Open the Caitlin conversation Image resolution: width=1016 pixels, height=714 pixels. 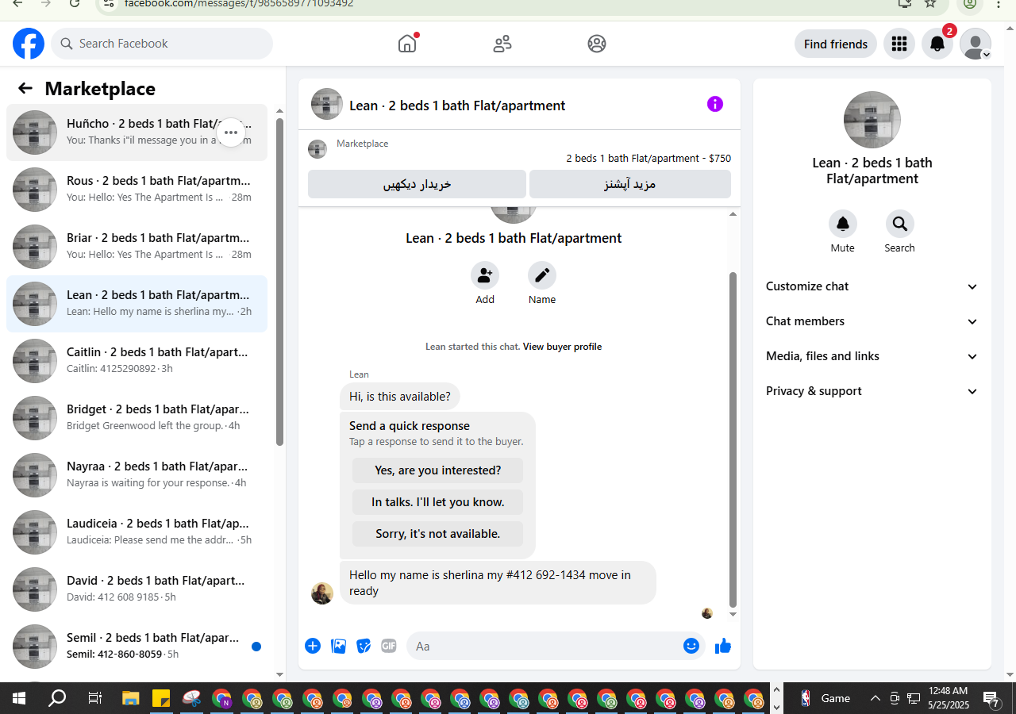pos(137,360)
